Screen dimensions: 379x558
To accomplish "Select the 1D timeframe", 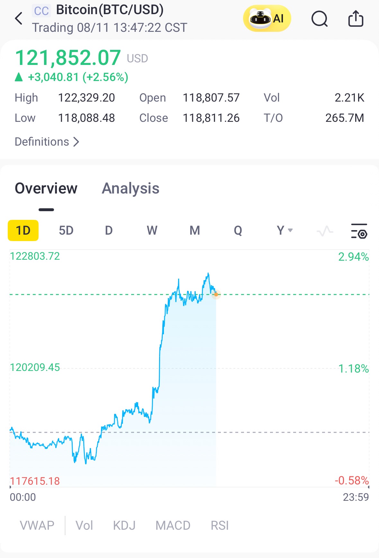I will tap(23, 230).
